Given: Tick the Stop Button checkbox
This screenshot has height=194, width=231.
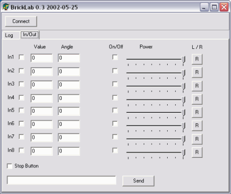Looking at the screenshot, I should pyautogui.click(x=10, y=166).
